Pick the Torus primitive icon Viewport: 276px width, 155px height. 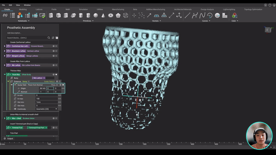tap(110, 15)
